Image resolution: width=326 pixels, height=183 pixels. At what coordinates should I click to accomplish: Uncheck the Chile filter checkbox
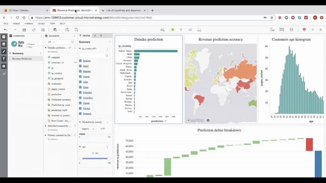[80, 82]
